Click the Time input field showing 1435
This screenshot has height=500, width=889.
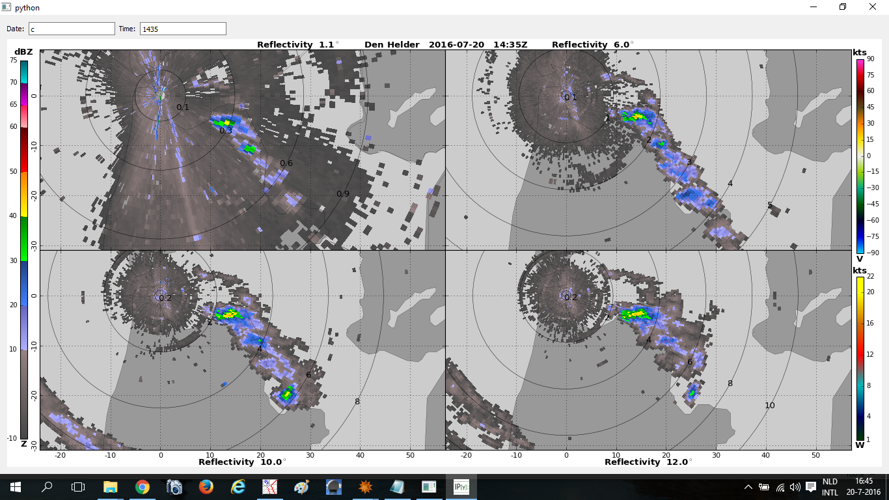(183, 29)
